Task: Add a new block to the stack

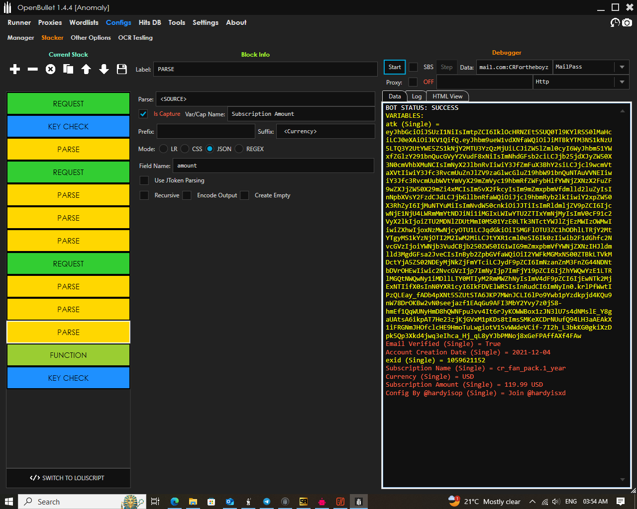Action: pyautogui.click(x=14, y=69)
